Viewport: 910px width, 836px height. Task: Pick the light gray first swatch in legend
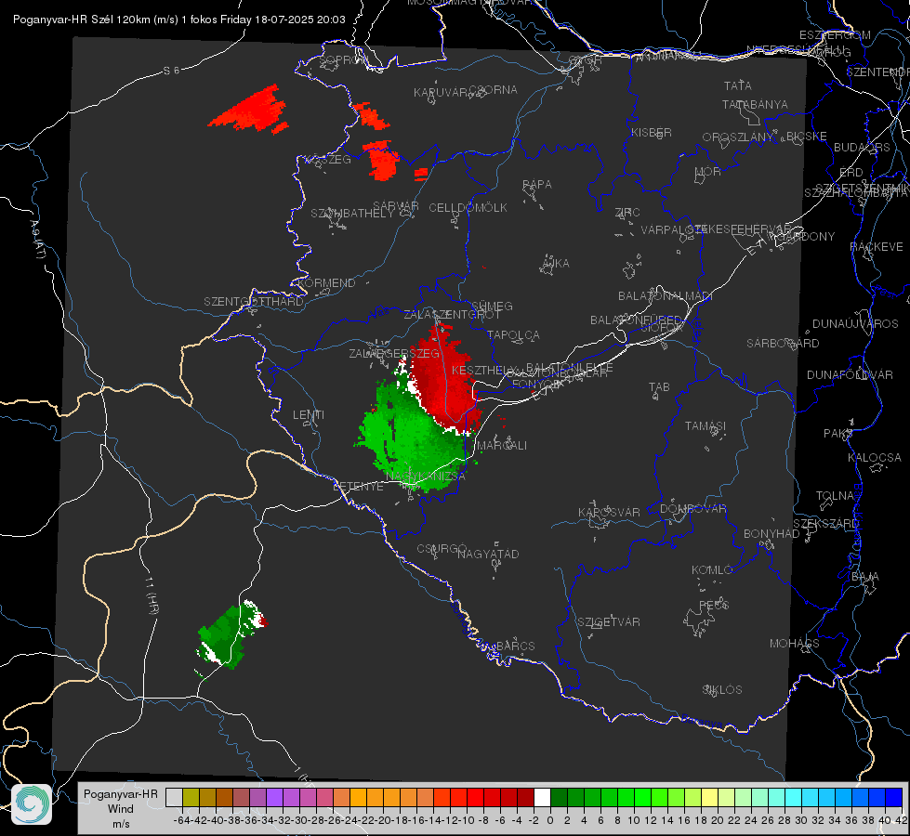[174, 798]
